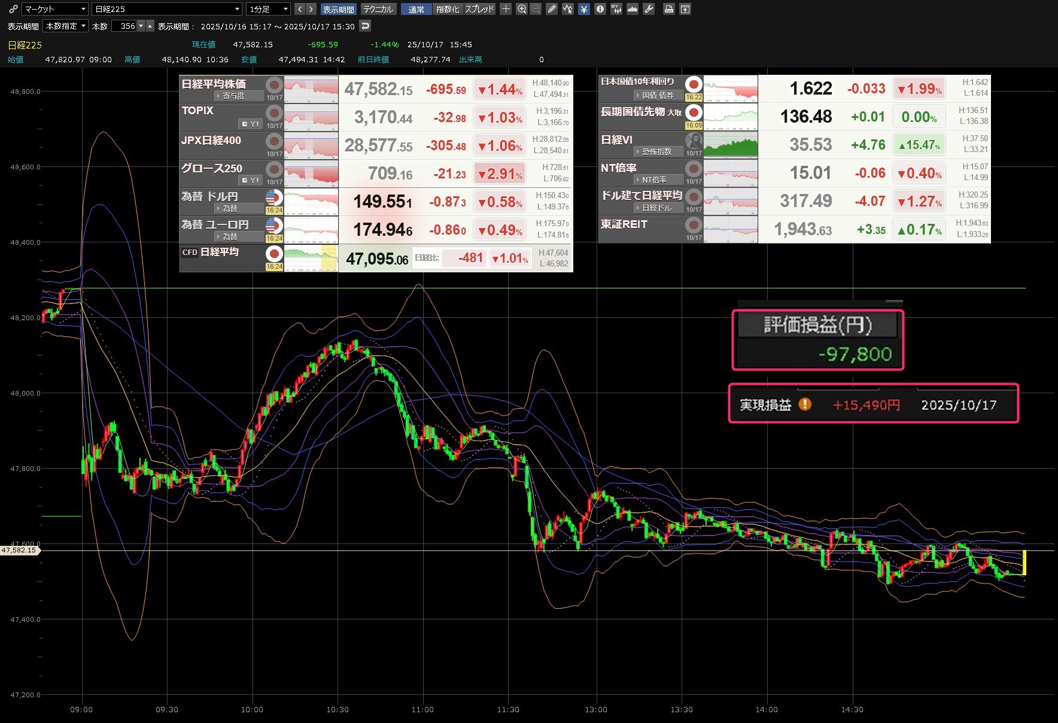Select the 通常 normal chart mode
Viewport: 1058px width, 723px height.
click(x=416, y=9)
